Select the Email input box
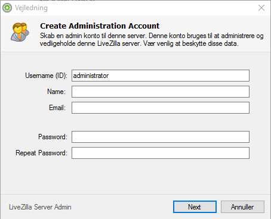This screenshot has width=271, height=219. [x=161, y=108]
